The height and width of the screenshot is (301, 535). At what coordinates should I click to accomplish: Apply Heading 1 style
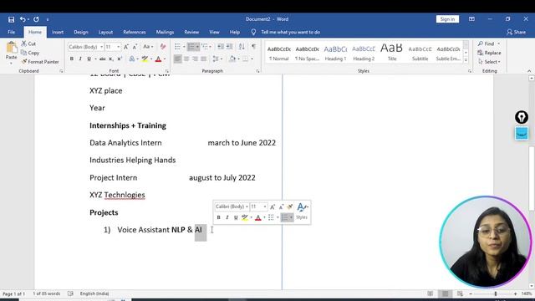tap(335, 53)
